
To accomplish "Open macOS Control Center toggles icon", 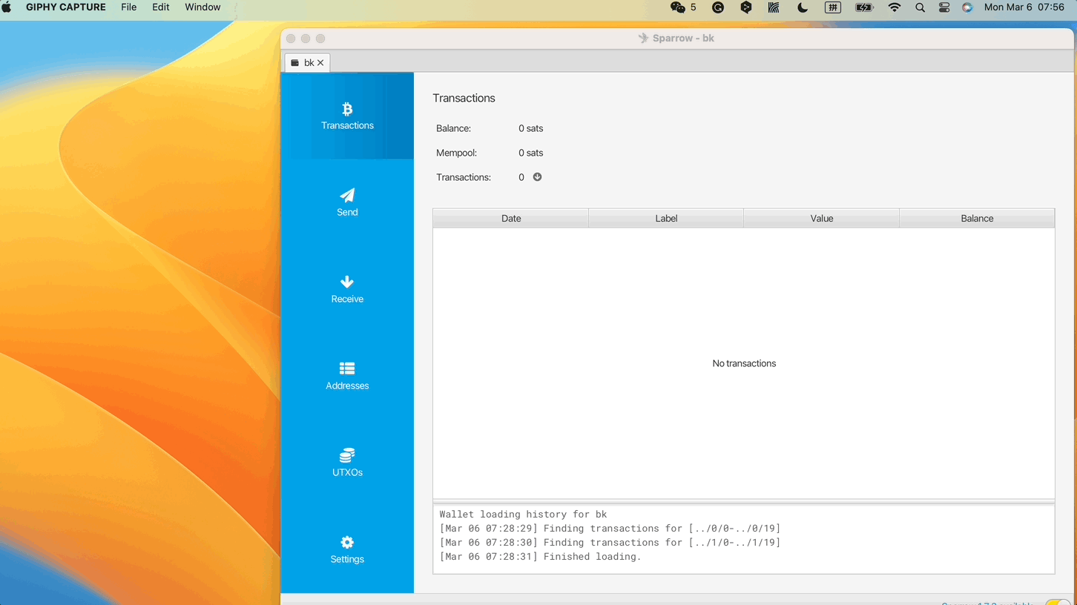I will 943,7.
